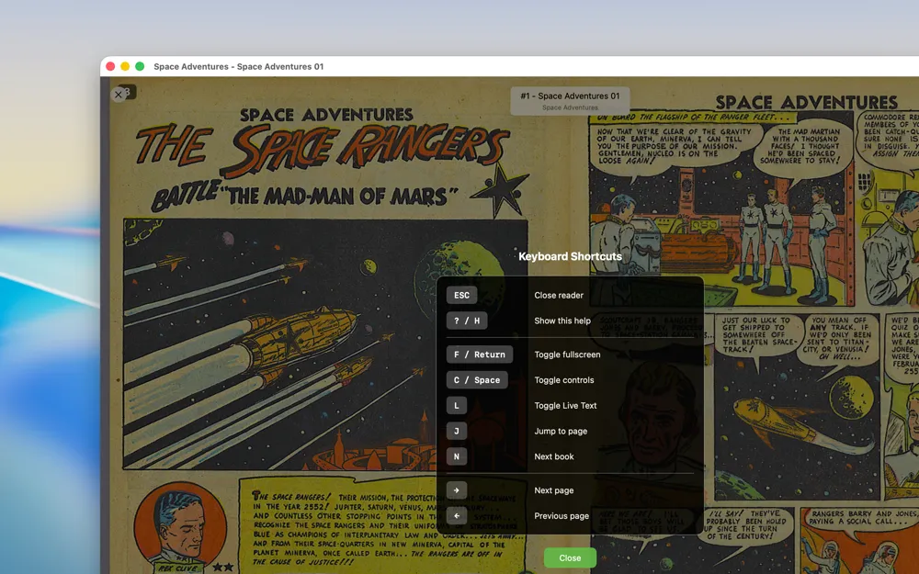Click the 'Toggle fullscreen' label
919x574 pixels.
click(x=567, y=355)
